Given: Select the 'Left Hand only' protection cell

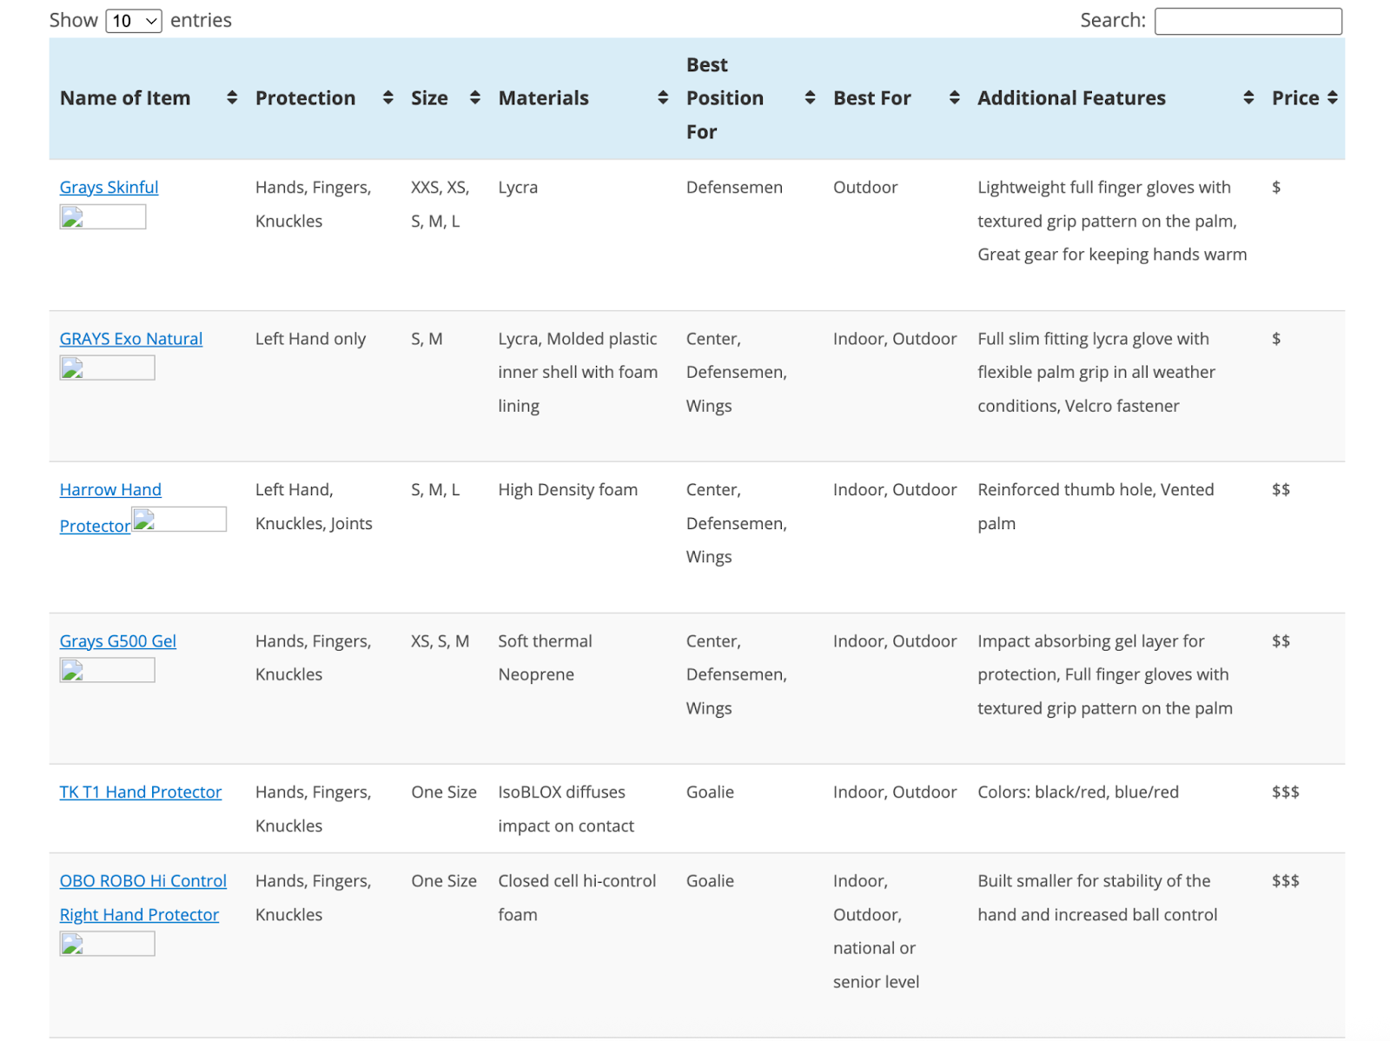Looking at the screenshot, I should pyautogui.click(x=311, y=339).
